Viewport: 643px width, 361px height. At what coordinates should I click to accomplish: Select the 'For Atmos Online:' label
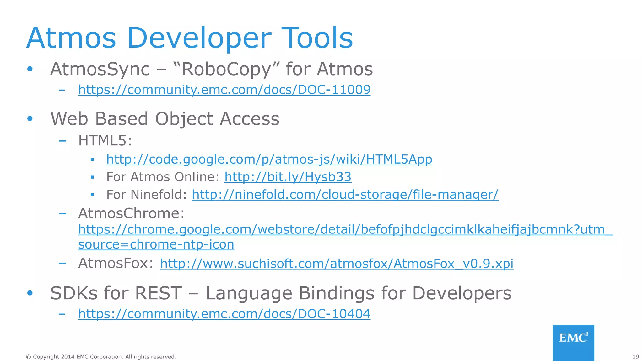pyautogui.click(x=163, y=177)
